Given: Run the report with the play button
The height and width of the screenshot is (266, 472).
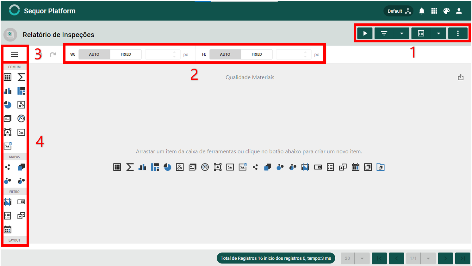Looking at the screenshot, I should click(x=365, y=33).
